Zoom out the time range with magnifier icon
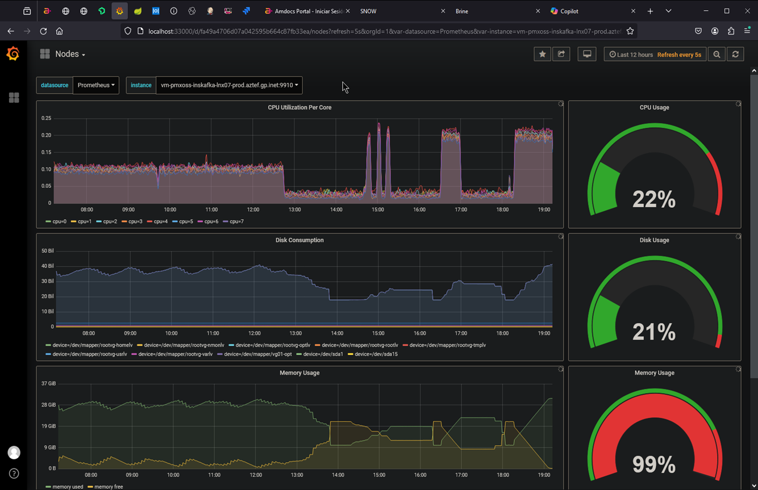758x490 pixels. tap(717, 54)
